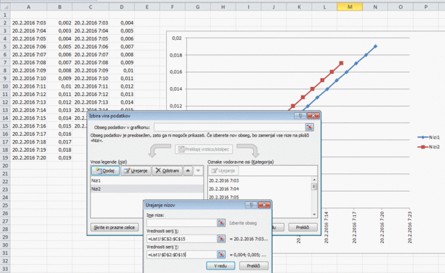Open Skrite in prazne celice options
The image size is (445, 273).
[x=115, y=228]
